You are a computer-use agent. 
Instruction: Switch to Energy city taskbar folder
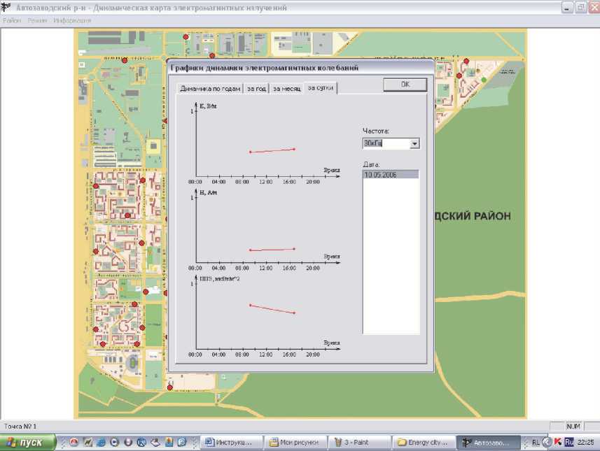(424, 443)
